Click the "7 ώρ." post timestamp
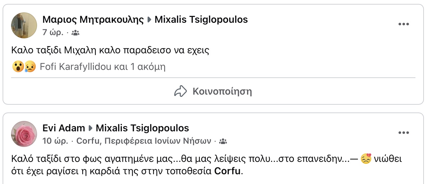The image size is (433, 184). point(53,33)
